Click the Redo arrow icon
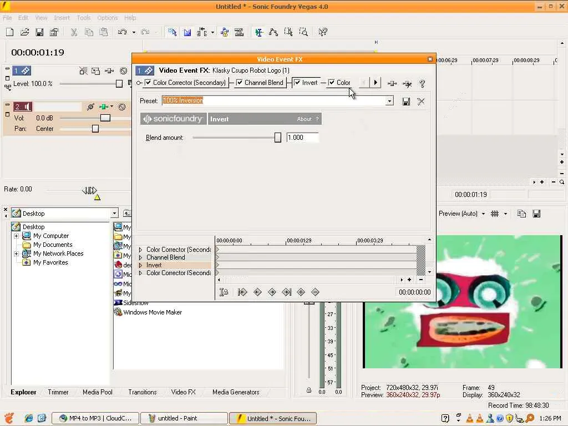This screenshot has height=426, width=568. pyautogui.click(x=145, y=32)
